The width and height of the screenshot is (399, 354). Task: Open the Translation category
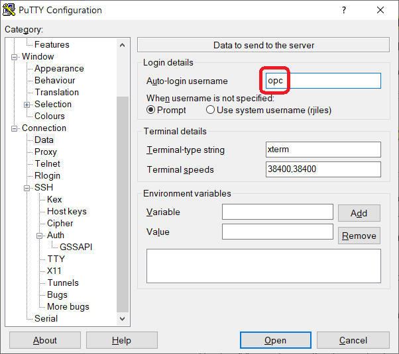coord(57,92)
